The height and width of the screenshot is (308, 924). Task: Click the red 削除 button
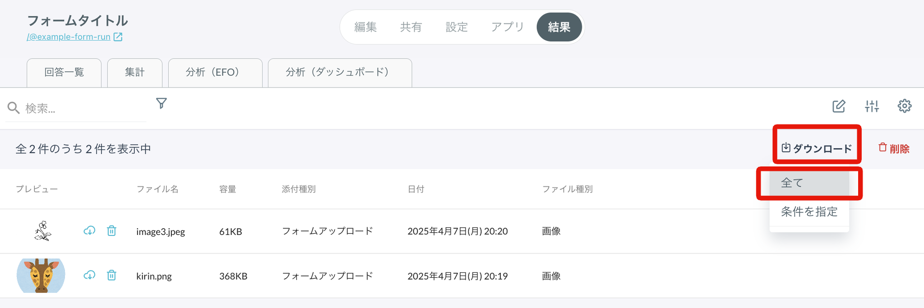click(x=894, y=148)
